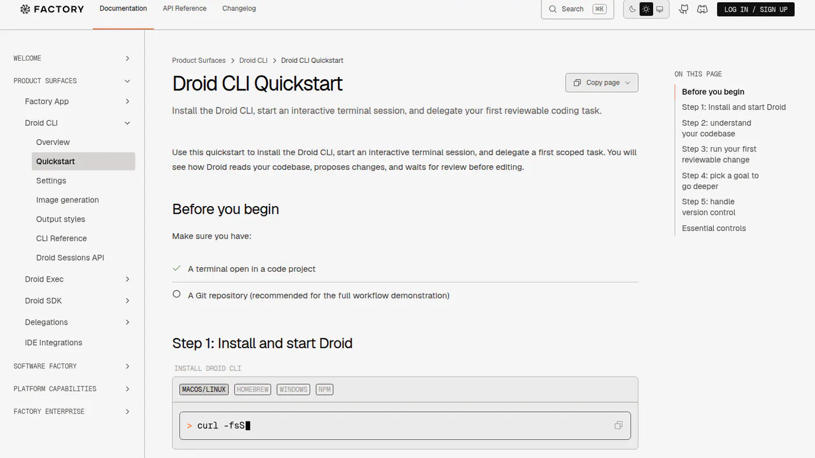
Task: Click the Factory logo in header
Action: tap(52, 9)
